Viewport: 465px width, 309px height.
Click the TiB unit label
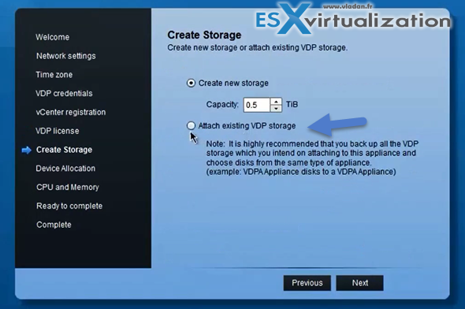pyautogui.click(x=292, y=104)
